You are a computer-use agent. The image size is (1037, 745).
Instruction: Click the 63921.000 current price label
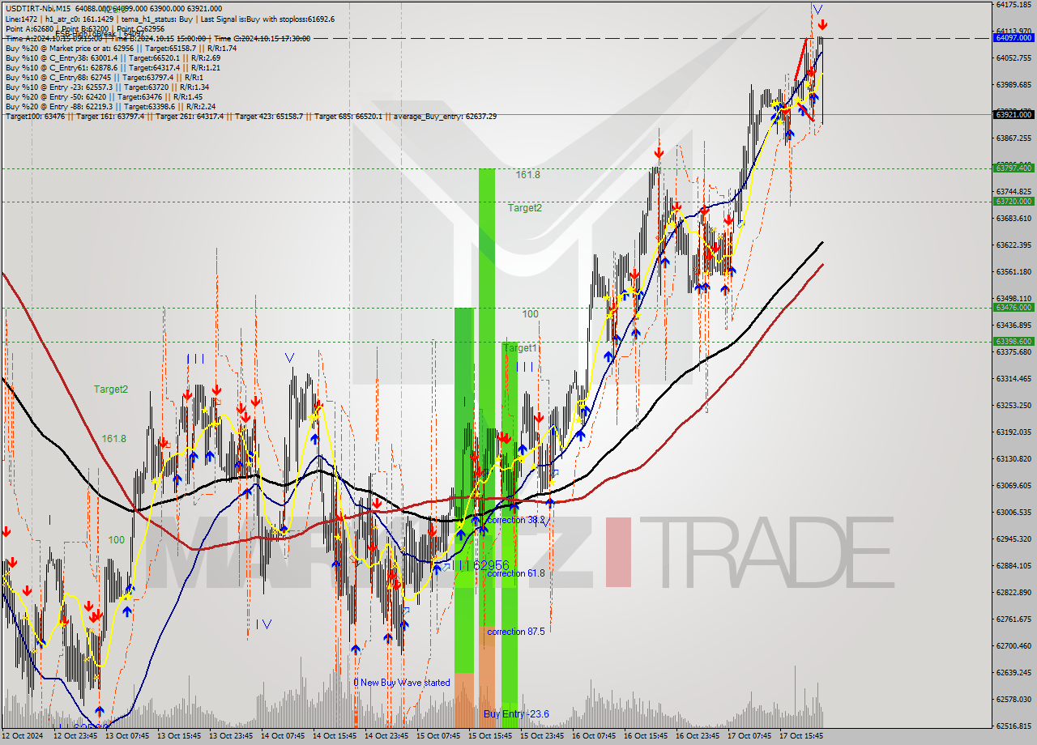[x=1014, y=114]
